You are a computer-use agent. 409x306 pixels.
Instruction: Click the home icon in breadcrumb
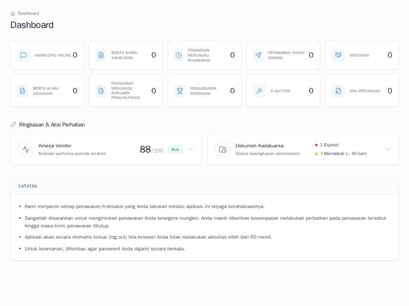point(13,13)
